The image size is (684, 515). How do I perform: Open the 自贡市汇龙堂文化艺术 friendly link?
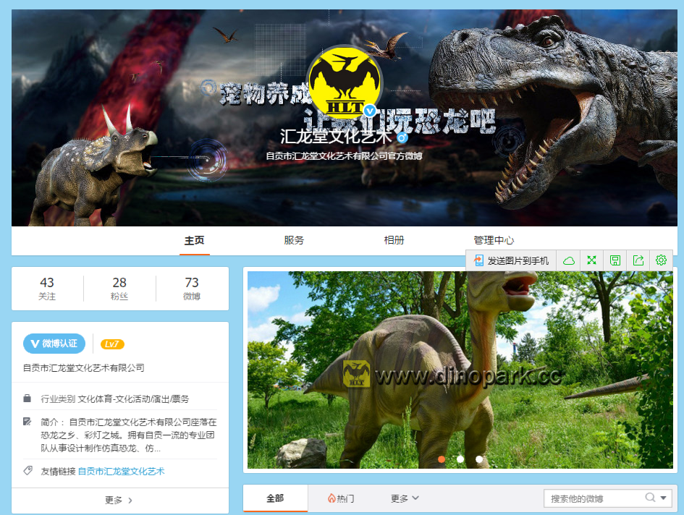121,472
